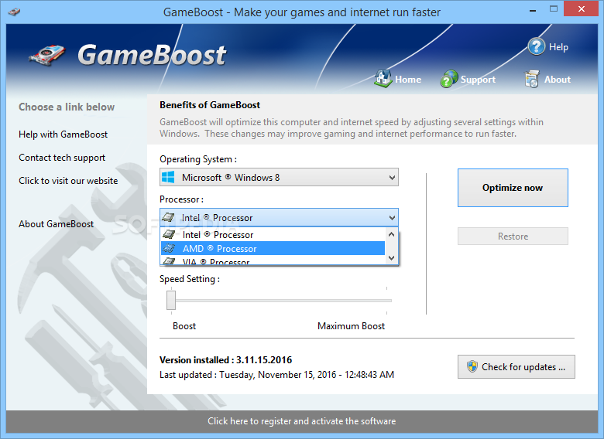Open the Support menu item

click(468, 79)
